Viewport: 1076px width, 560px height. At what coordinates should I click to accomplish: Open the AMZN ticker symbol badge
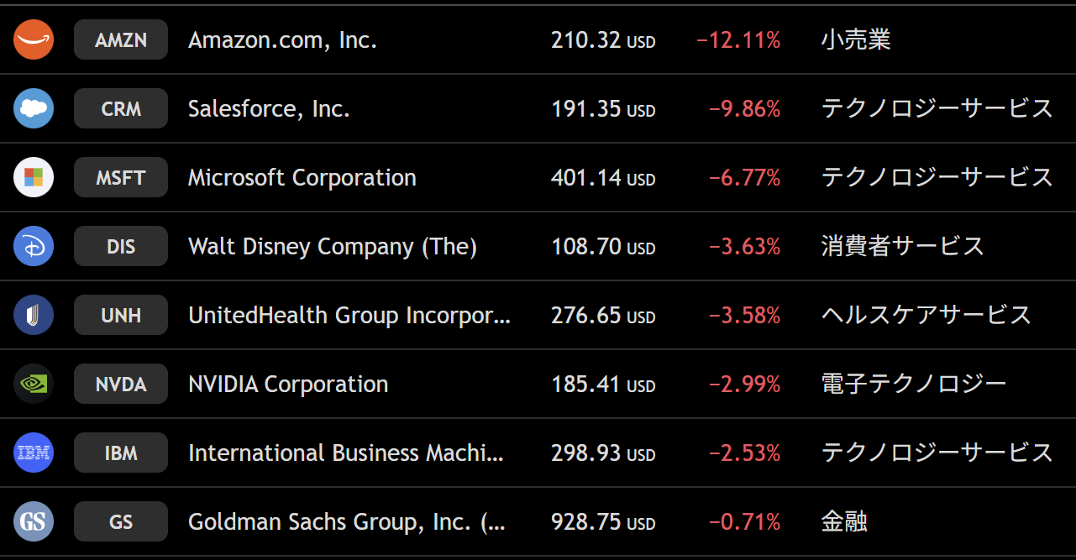pos(121,39)
